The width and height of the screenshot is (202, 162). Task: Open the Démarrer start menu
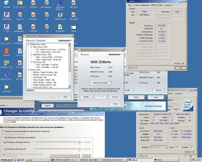[6, 160]
